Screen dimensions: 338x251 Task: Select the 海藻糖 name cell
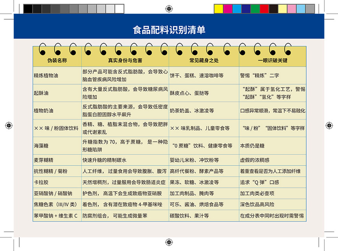coord(57,146)
